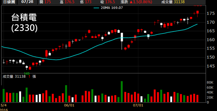Click the 成交量 31138 label in volume panel
The width and height of the screenshot is (217, 111).
pos(14,76)
